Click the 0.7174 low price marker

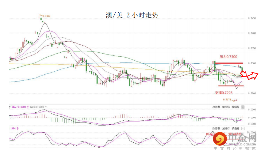point(227,100)
